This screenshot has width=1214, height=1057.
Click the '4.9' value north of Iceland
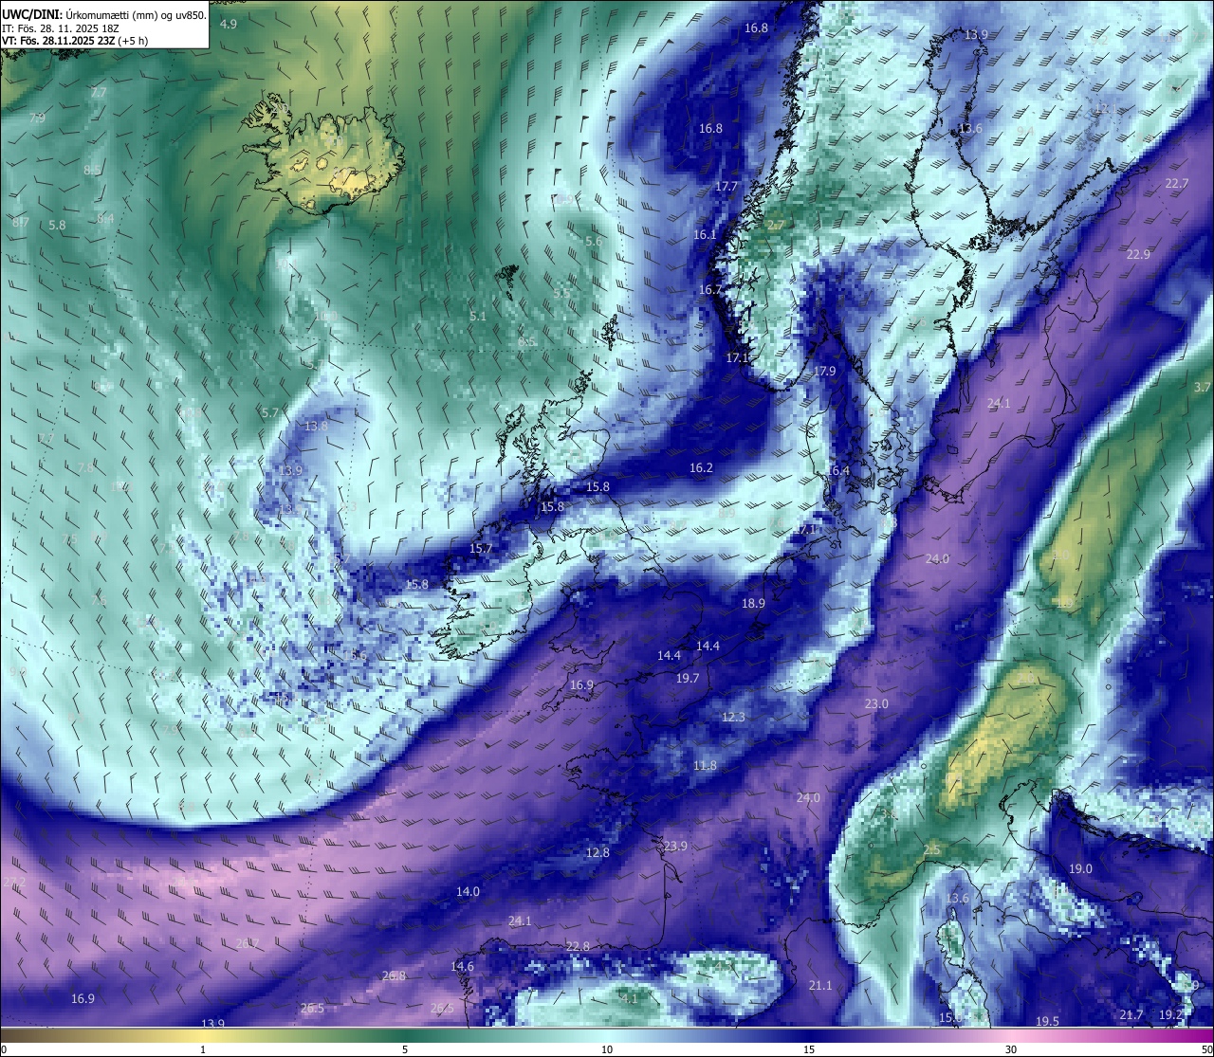point(229,25)
